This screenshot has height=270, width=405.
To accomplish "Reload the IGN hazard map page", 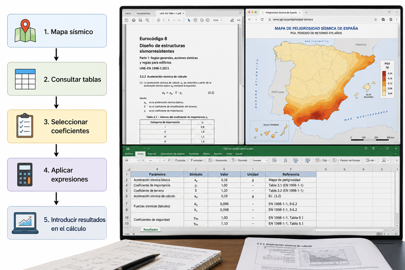I will 262,20.
